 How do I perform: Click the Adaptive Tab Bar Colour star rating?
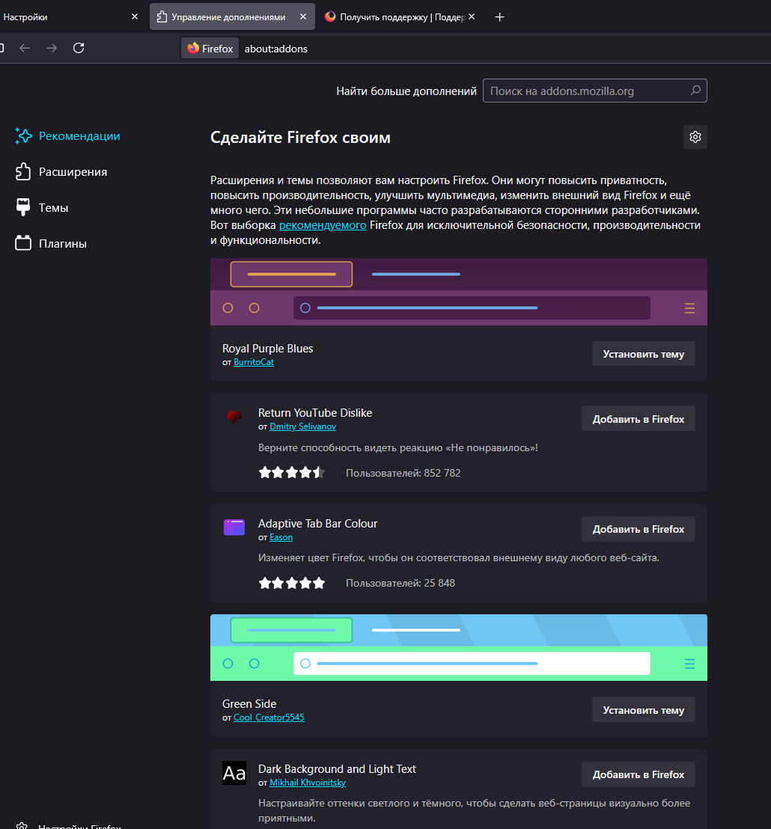tap(291, 583)
